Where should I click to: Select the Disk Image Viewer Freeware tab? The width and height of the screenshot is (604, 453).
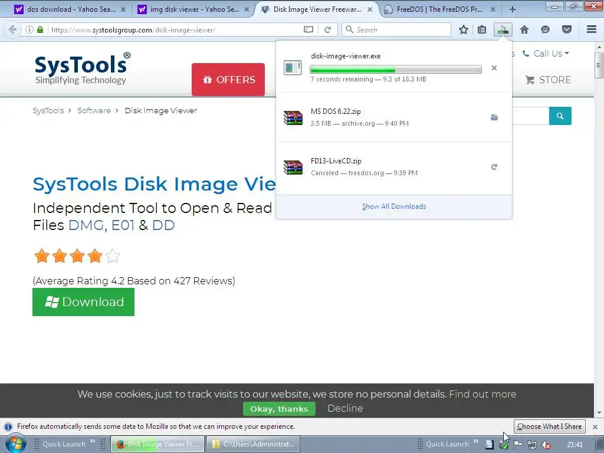click(x=317, y=9)
